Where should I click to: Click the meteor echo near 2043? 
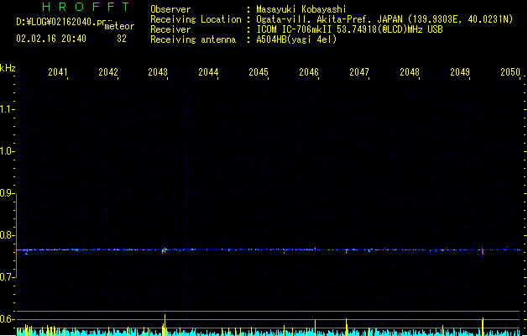click(164, 250)
